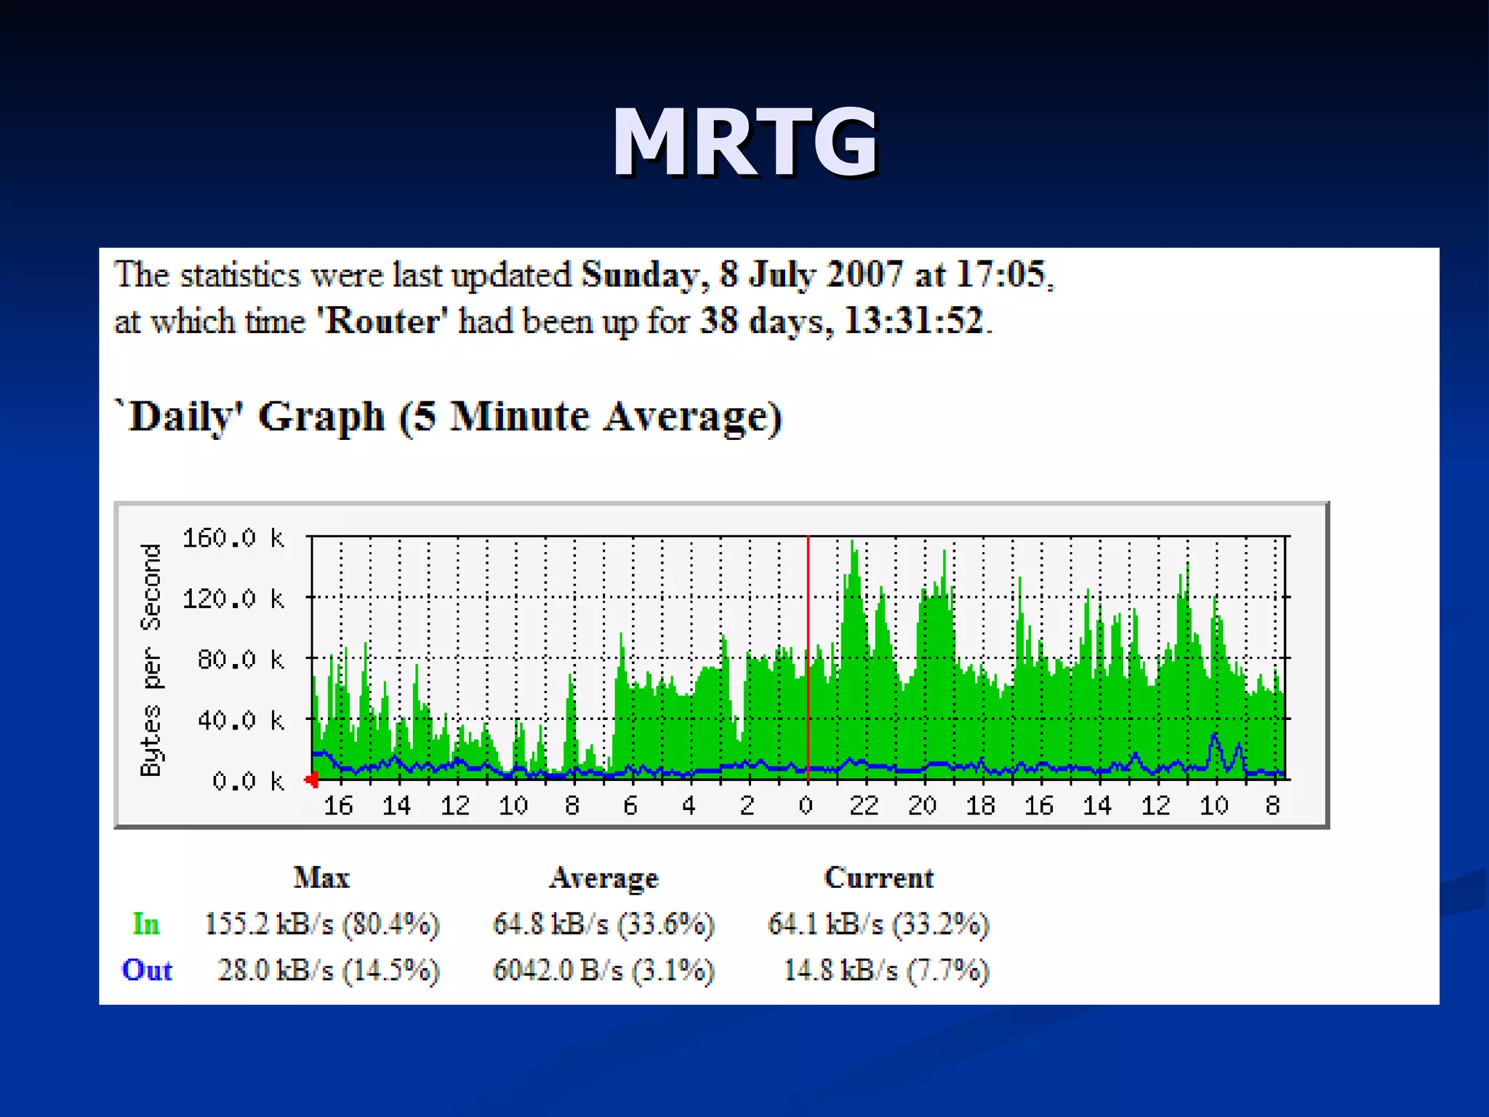Click the hour label 6 on x-axis

point(630,806)
